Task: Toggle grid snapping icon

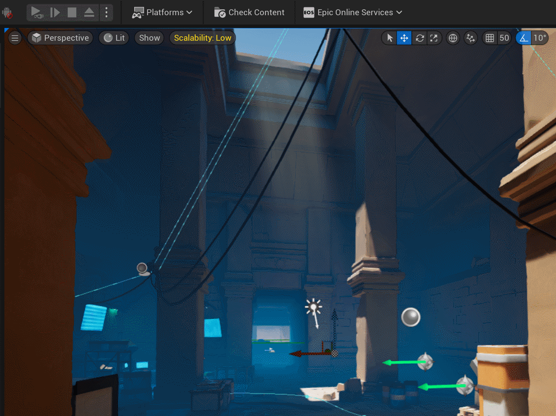Action: (489, 38)
